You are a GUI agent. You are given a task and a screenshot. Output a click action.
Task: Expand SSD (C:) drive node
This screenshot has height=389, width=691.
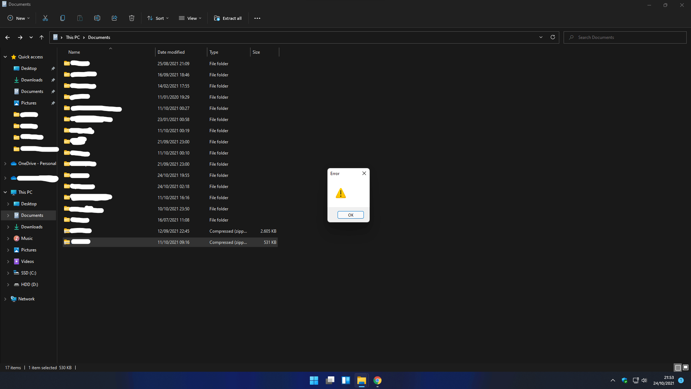click(8, 273)
